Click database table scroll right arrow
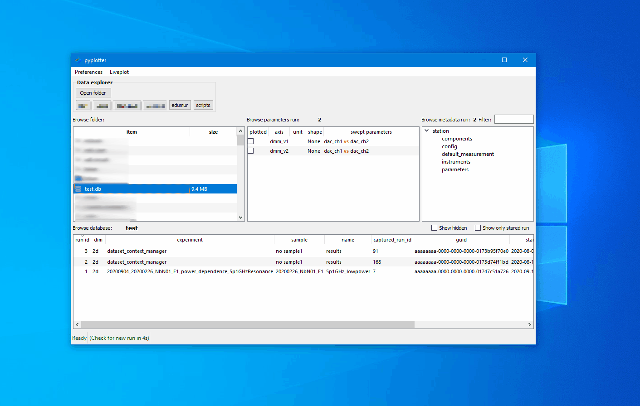640x406 pixels. 529,325
